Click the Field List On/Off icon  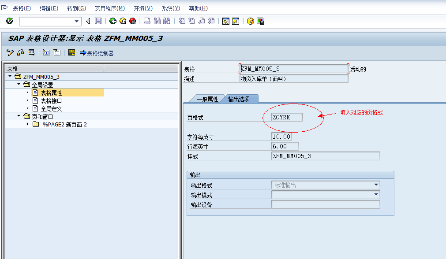click(x=71, y=52)
